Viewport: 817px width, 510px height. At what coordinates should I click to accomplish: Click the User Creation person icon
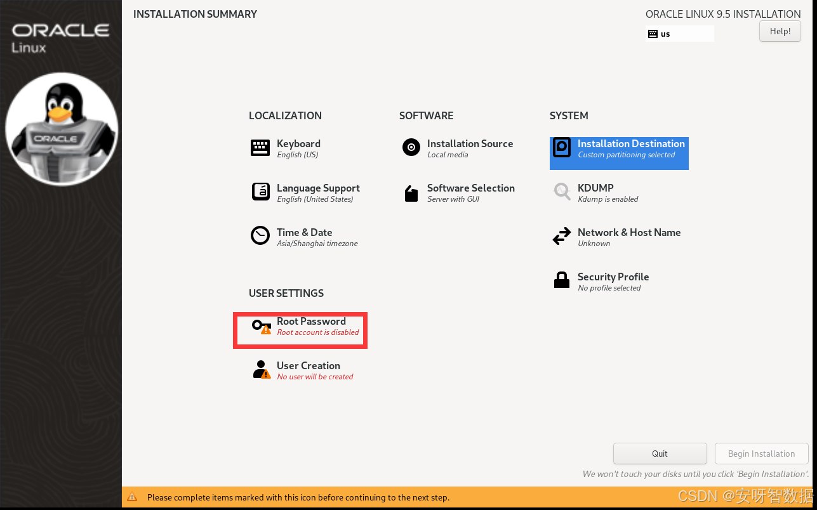tap(261, 370)
